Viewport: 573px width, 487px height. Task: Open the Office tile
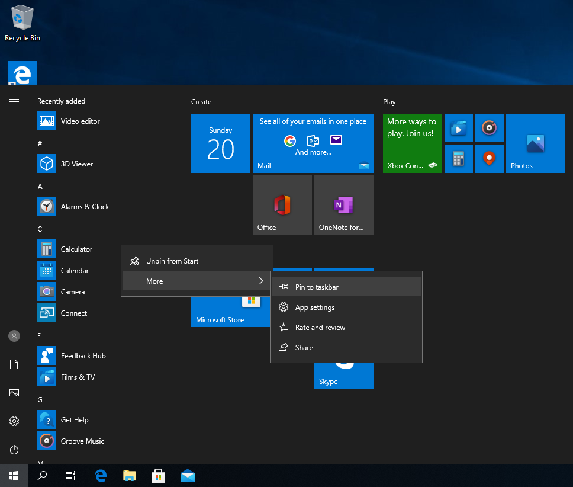coord(282,205)
